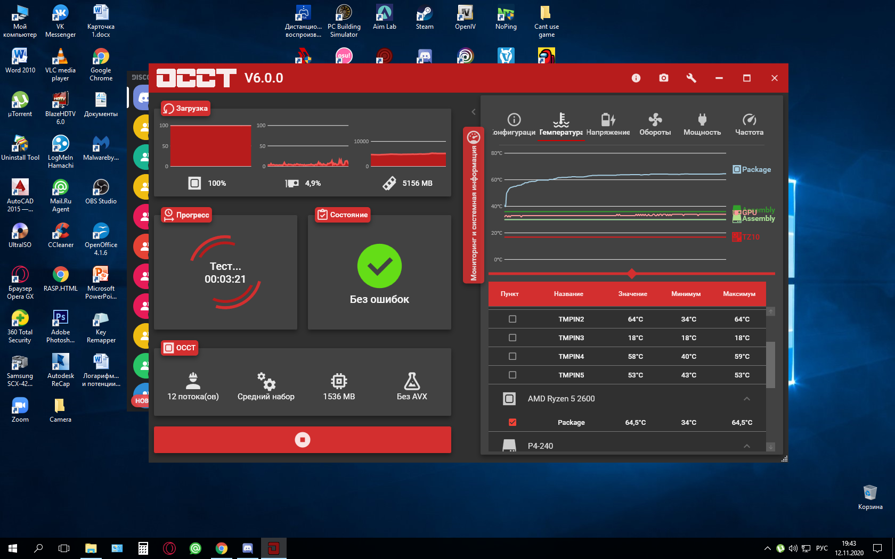Viewport: 895px width, 559px height.
Task: Click the Средний набор data set icon
Action: click(x=266, y=381)
